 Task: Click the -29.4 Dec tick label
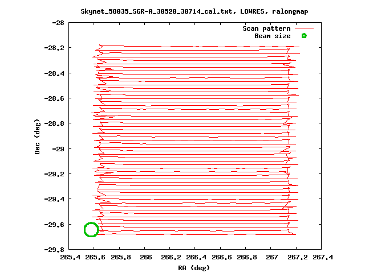[x=54, y=199]
